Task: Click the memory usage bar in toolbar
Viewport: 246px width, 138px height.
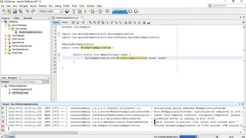Action: (x=120, y=11)
